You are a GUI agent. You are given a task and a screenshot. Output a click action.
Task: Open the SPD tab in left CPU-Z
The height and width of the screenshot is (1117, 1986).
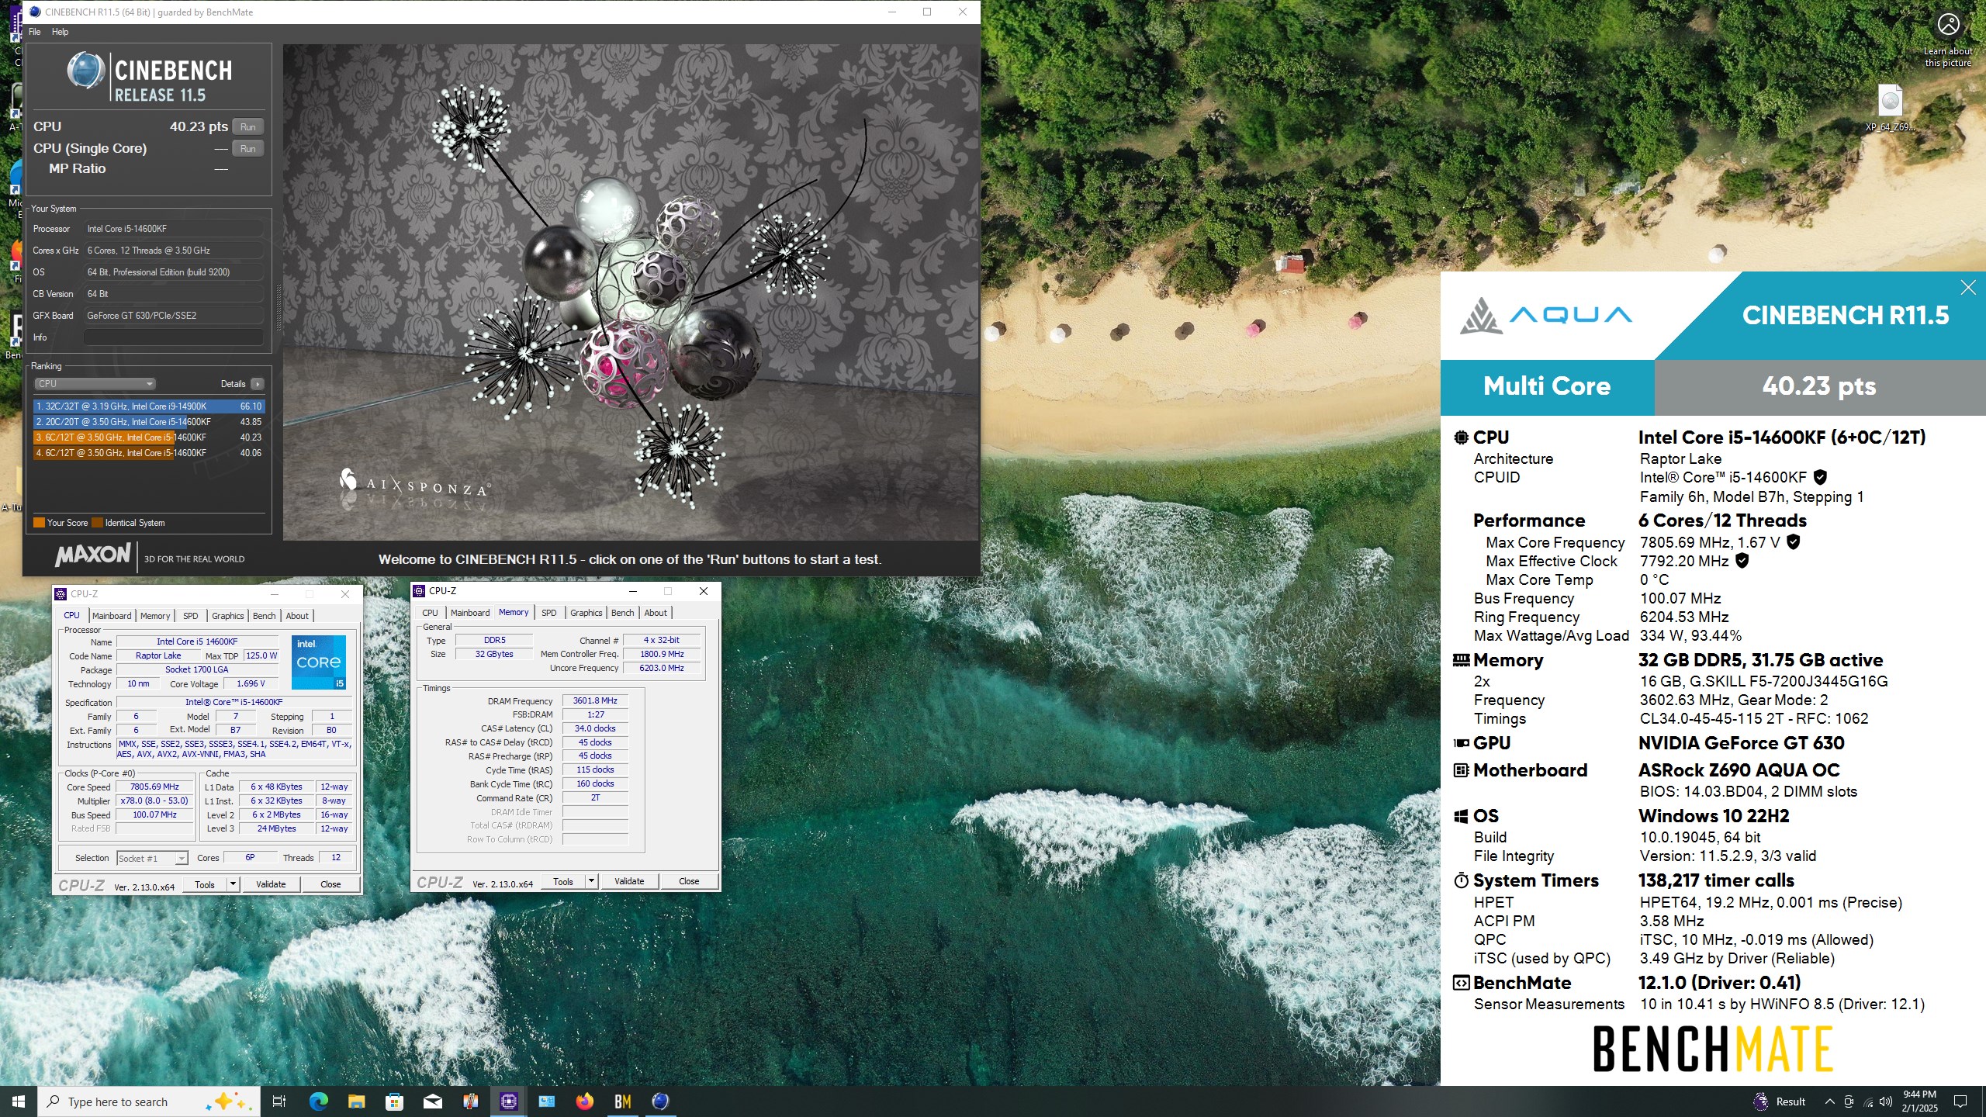(x=191, y=616)
